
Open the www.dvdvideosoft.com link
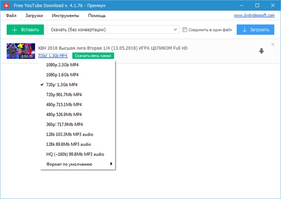(x=254, y=15)
